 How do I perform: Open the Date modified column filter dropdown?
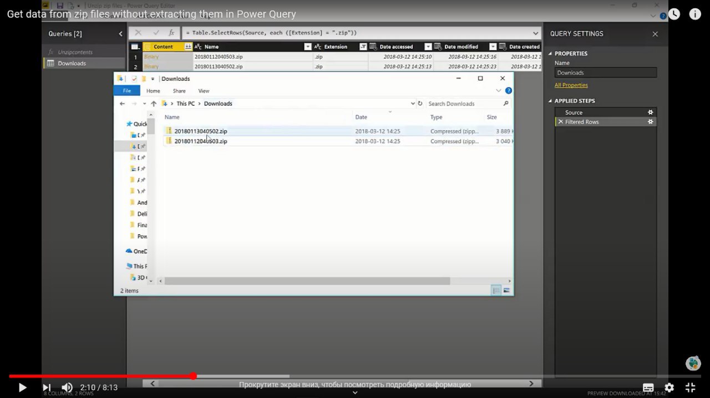click(x=493, y=46)
